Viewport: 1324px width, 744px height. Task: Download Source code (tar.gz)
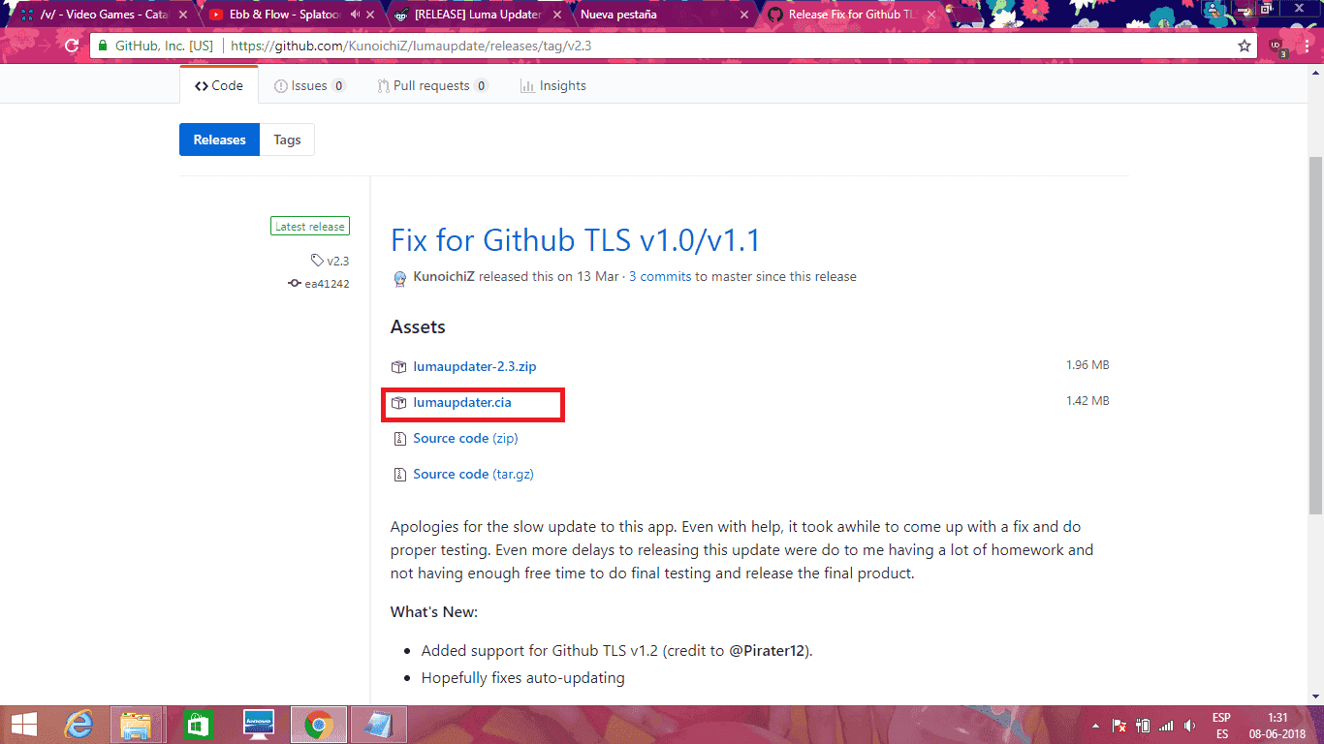click(x=473, y=474)
